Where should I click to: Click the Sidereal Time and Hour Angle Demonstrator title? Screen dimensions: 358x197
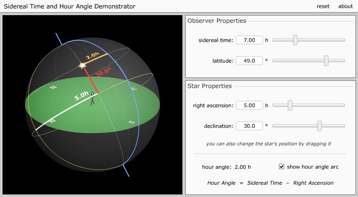coord(70,6)
